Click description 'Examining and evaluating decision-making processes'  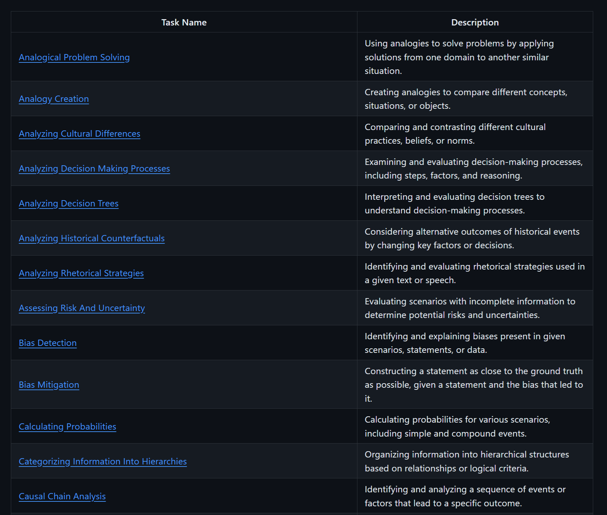tap(473, 169)
